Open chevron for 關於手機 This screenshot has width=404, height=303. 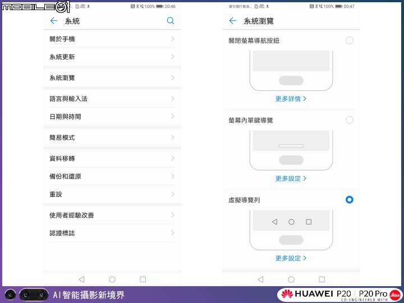pyautogui.click(x=173, y=39)
